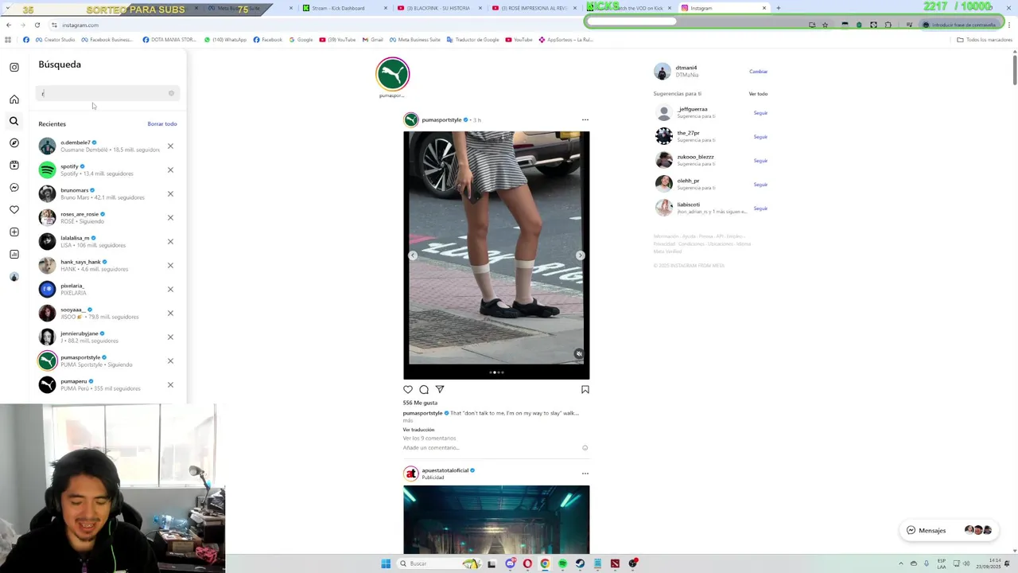This screenshot has width=1018, height=573.
Task: Remove hank_says_hank from recent searches
Action: (170, 266)
